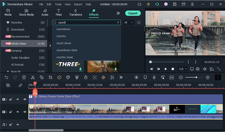This screenshot has width=225, height=132.
Task: Save project with floppy disk icon
Action: (x=175, y=4)
